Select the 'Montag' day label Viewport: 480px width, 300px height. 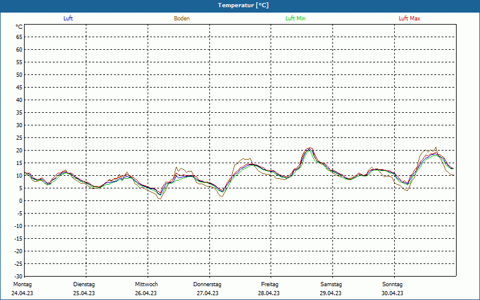(22, 284)
